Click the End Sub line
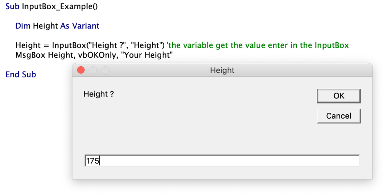 click(21, 74)
